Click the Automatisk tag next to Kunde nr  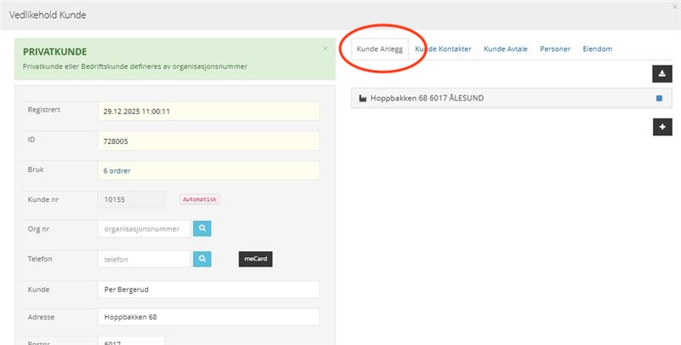[200, 199]
